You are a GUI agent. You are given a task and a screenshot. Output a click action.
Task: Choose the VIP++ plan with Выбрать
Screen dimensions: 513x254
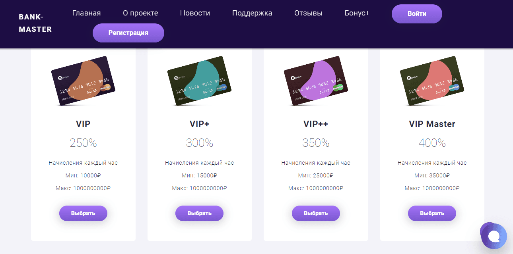pyautogui.click(x=316, y=213)
